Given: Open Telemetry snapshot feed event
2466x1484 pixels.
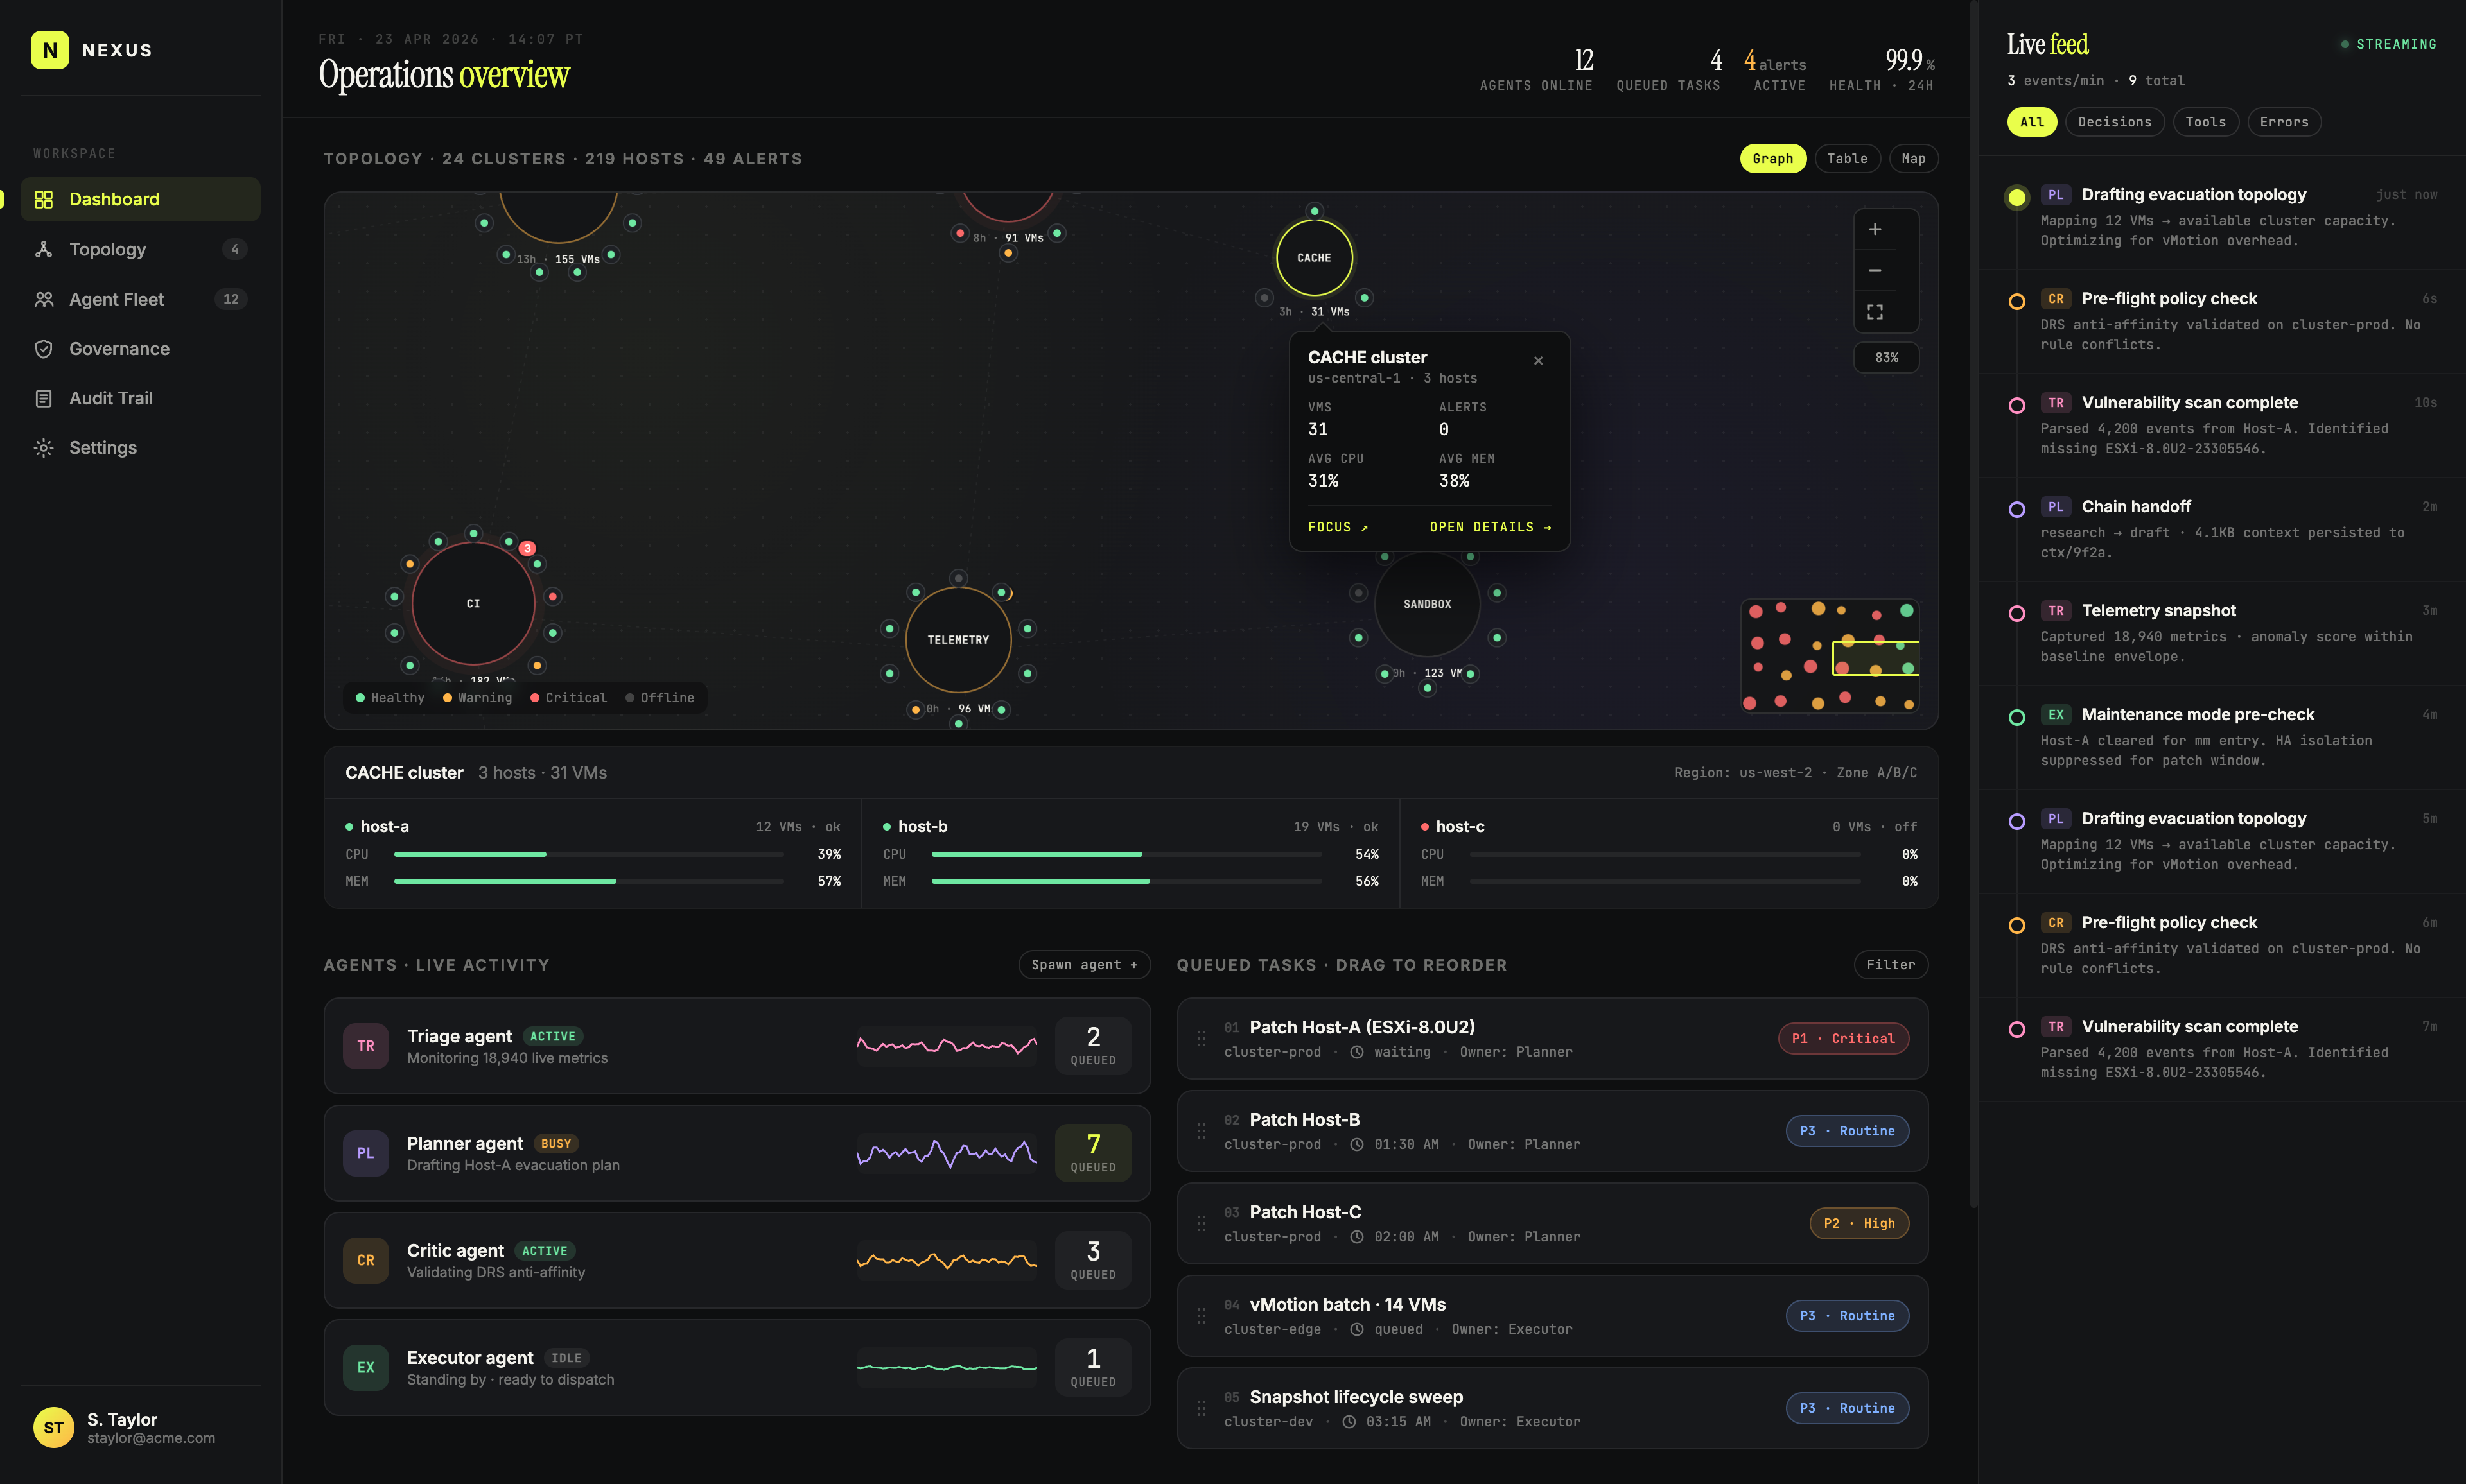Looking at the screenshot, I should point(2223,633).
